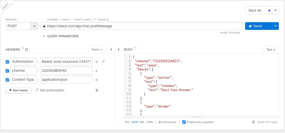
Task: Disable the Content-Type header checkbox
Action: [7, 80]
